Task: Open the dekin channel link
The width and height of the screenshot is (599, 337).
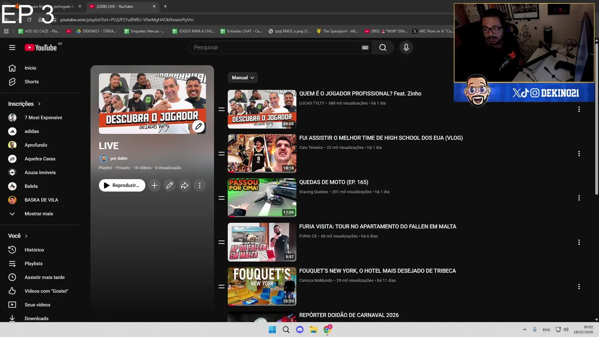Action: tap(119, 159)
